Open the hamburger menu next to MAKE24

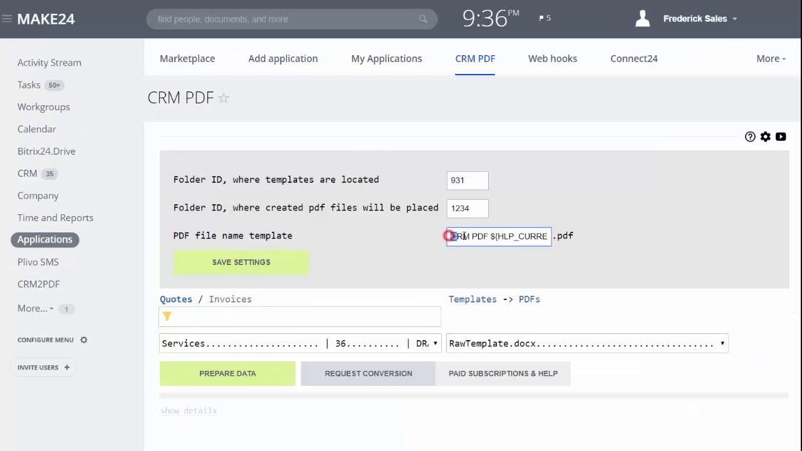pos(7,19)
